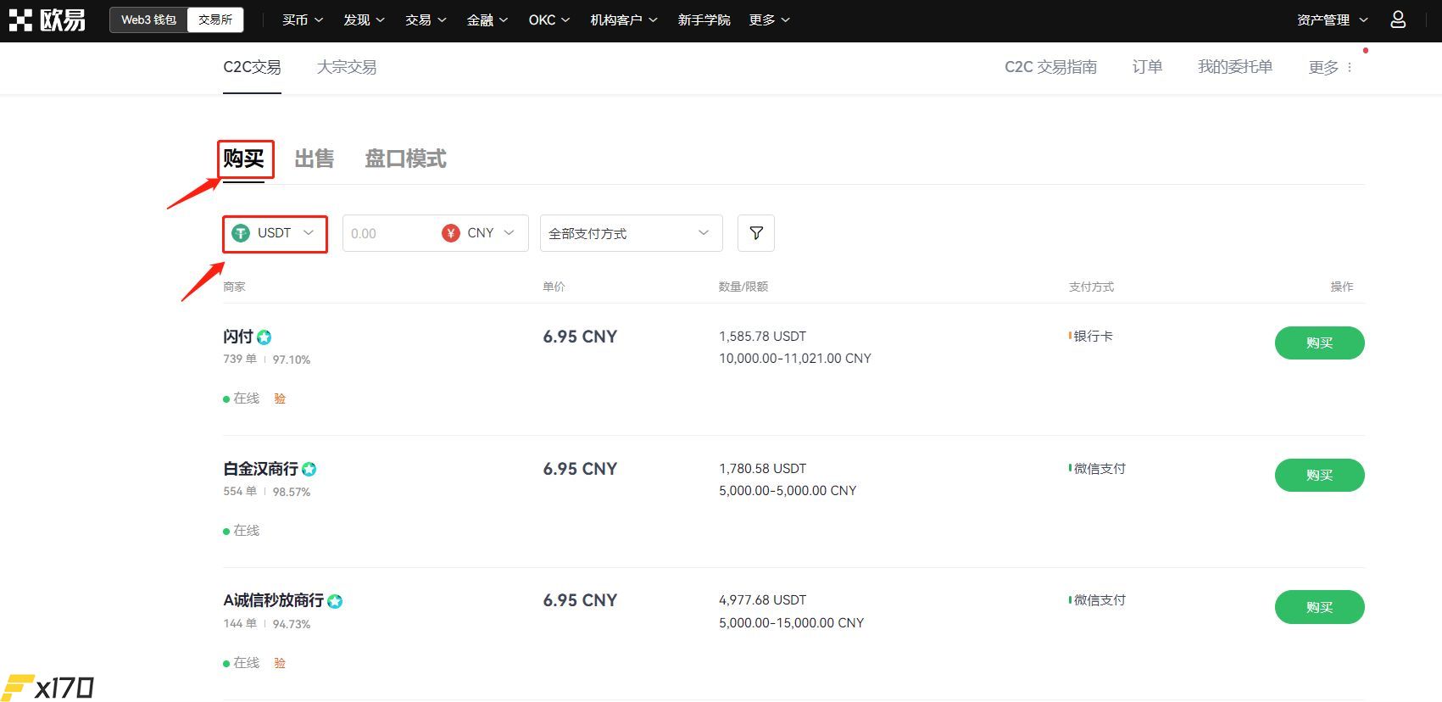Click verified badge next to 白金汉商行
The image size is (1442, 702).
point(309,470)
